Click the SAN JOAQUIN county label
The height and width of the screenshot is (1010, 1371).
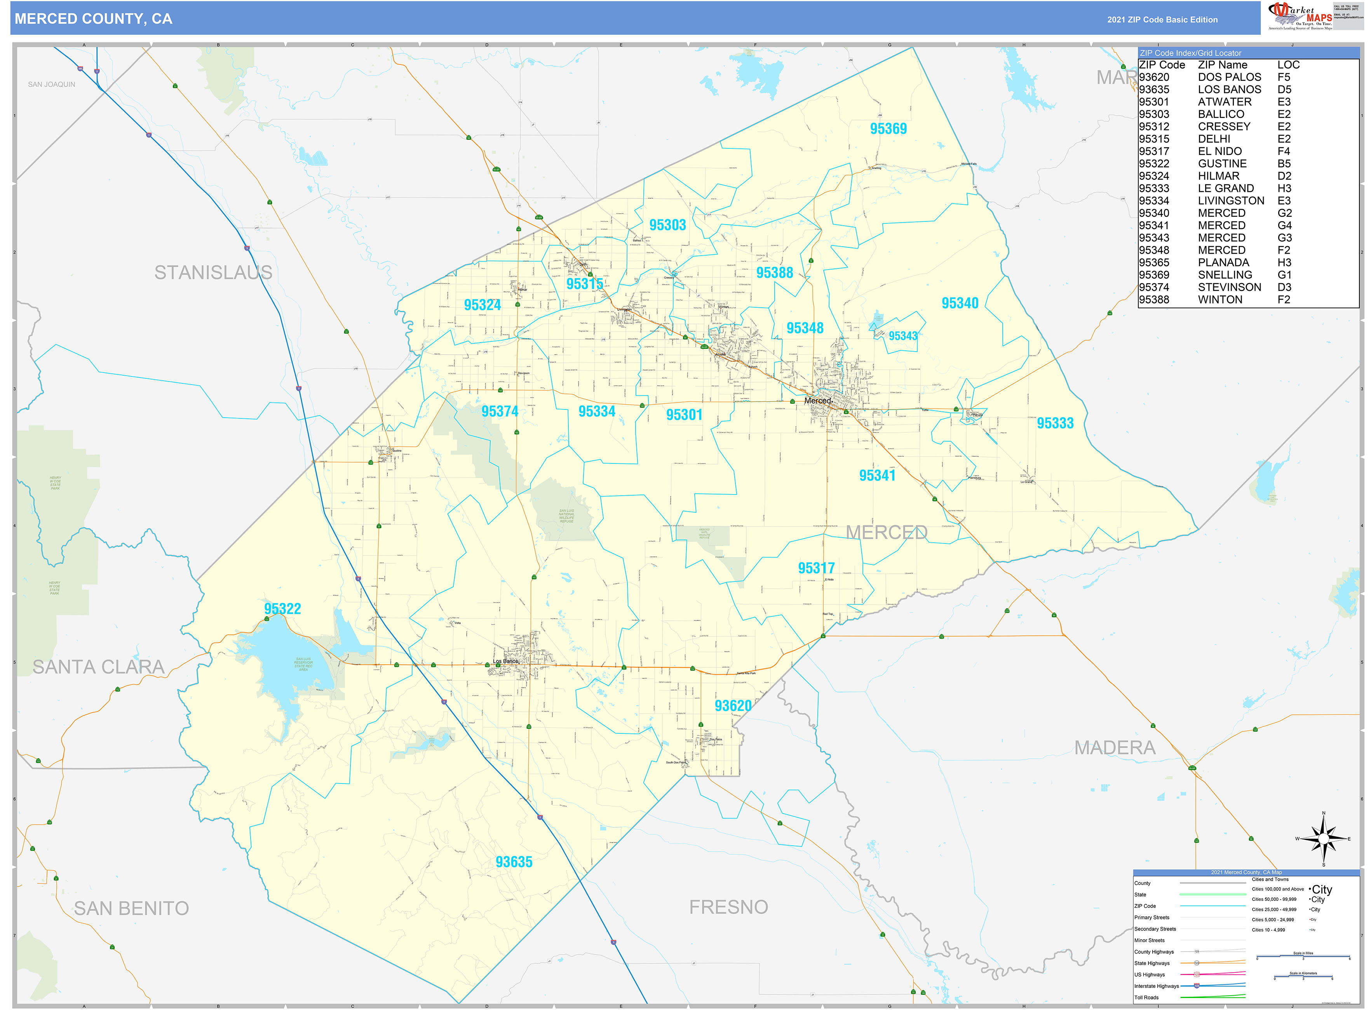point(51,84)
